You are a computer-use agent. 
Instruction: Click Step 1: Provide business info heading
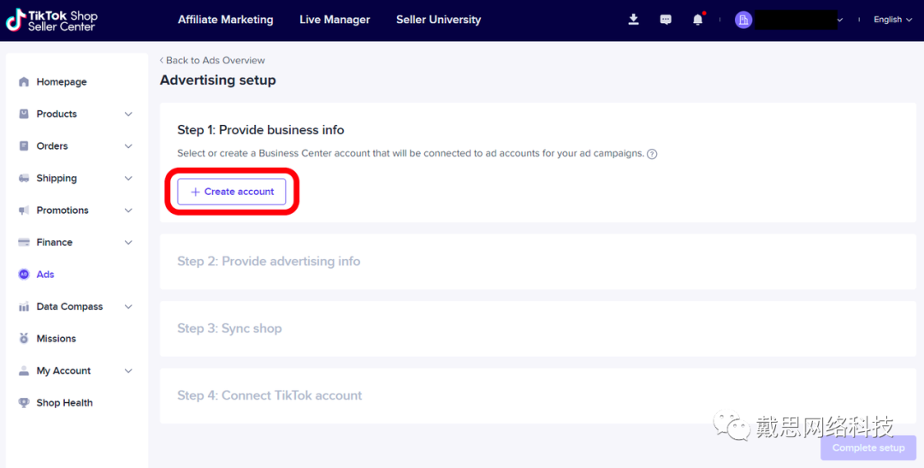click(x=260, y=130)
